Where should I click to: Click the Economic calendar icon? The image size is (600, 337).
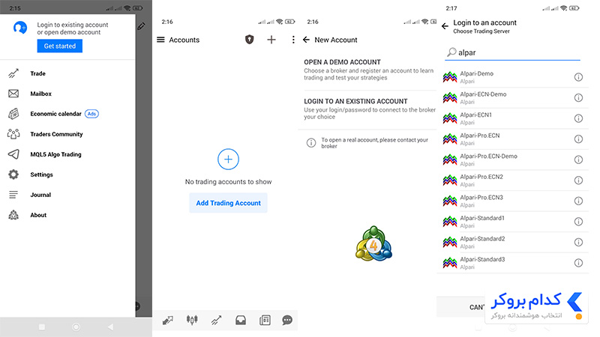point(13,114)
